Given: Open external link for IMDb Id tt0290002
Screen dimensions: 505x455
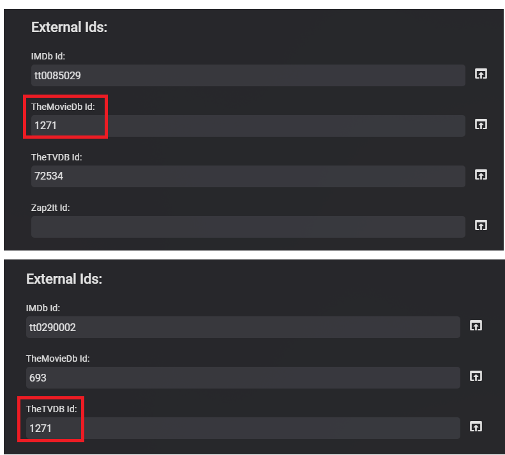Looking at the screenshot, I should coord(476,326).
